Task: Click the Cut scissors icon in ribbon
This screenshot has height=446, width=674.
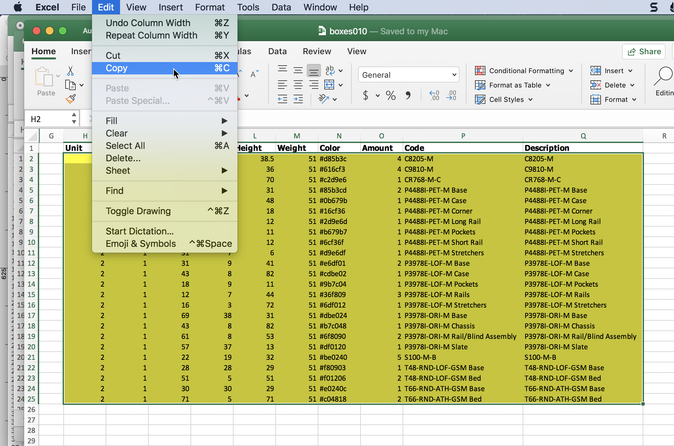Action: (x=70, y=71)
